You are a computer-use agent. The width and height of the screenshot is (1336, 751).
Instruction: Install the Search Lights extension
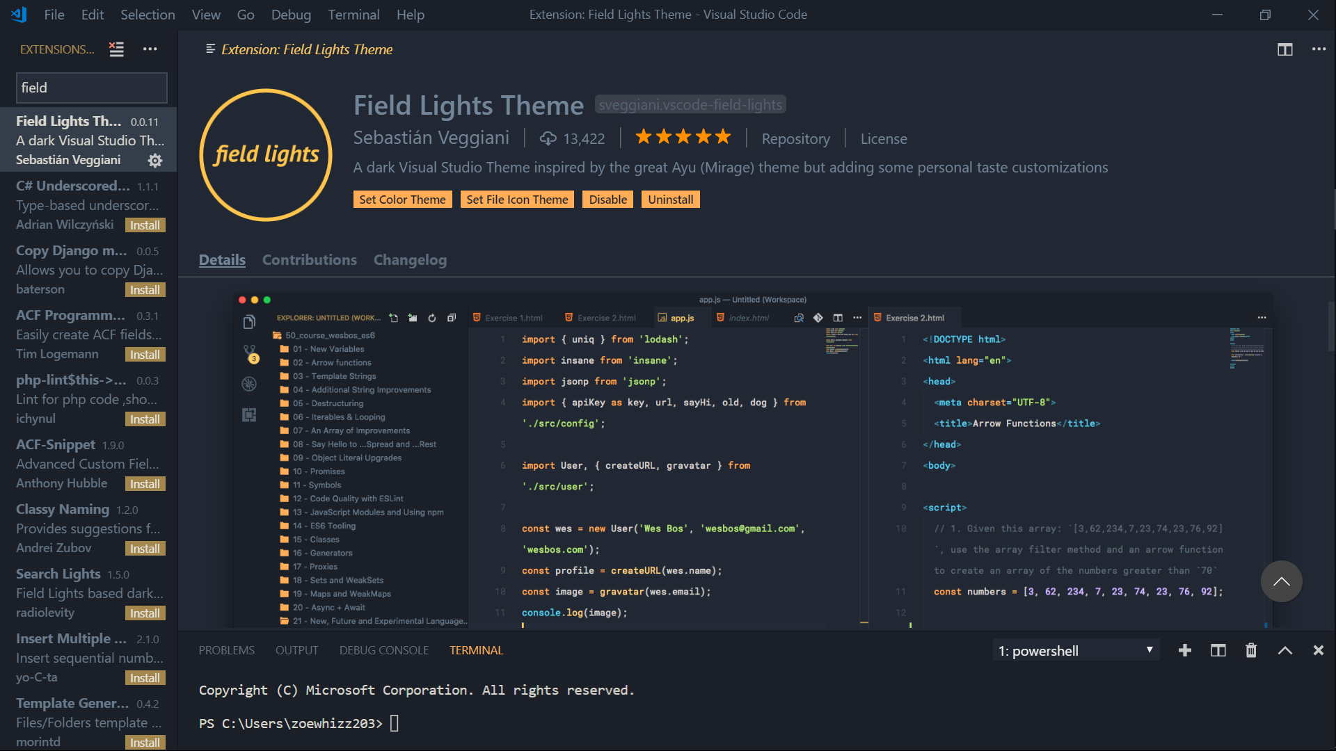pyautogui.click(x=145, y=613)
